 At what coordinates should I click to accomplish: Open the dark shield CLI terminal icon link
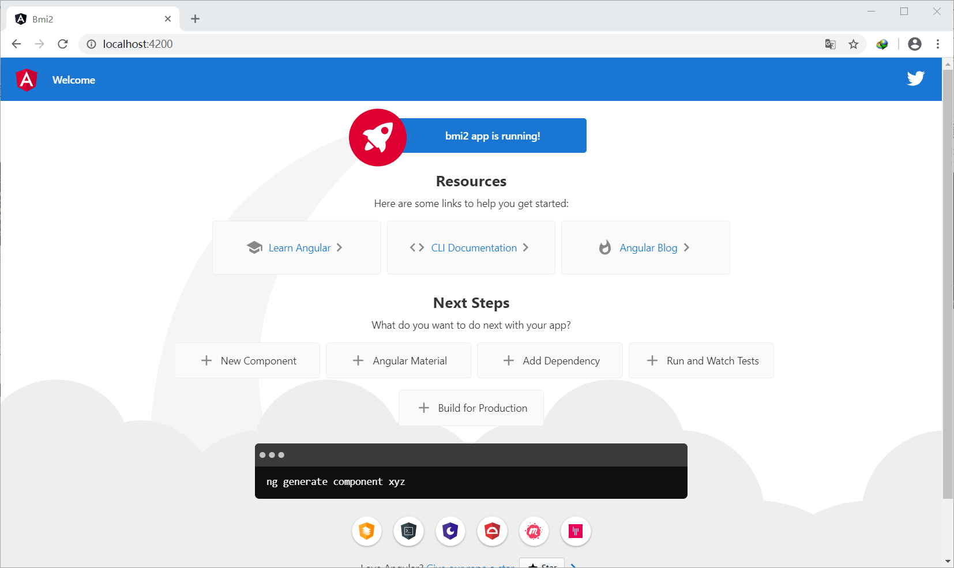coord(408,531)
